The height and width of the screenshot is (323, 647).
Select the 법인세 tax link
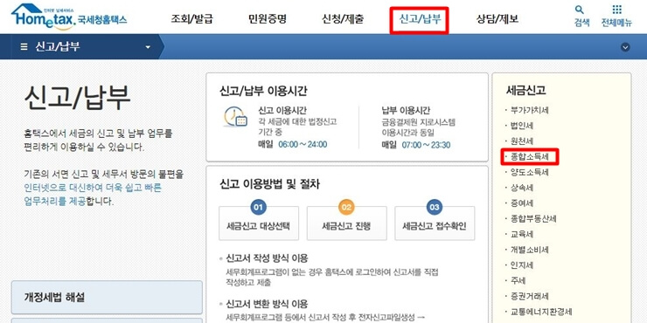(x=522, y=126)
